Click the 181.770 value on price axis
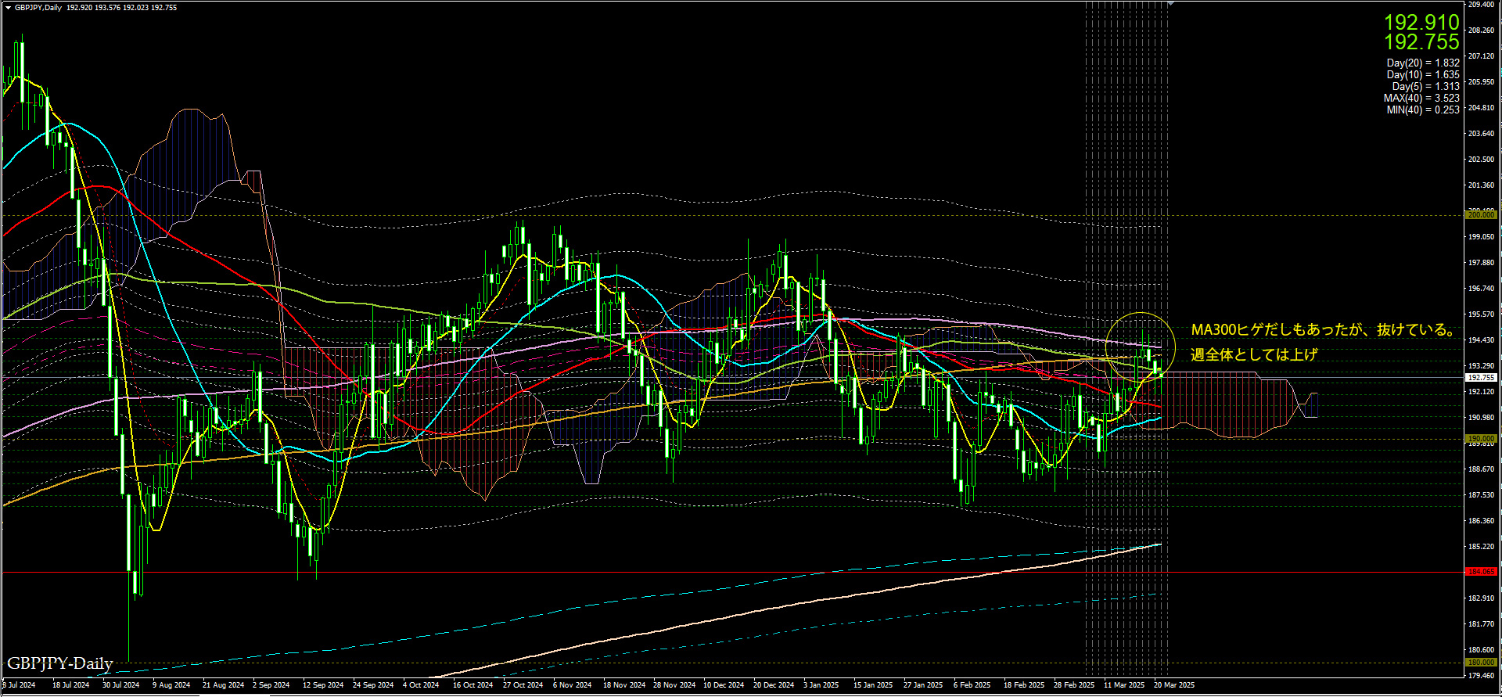This screenshot has height=697, width=1502. [x=1481, y=624]
